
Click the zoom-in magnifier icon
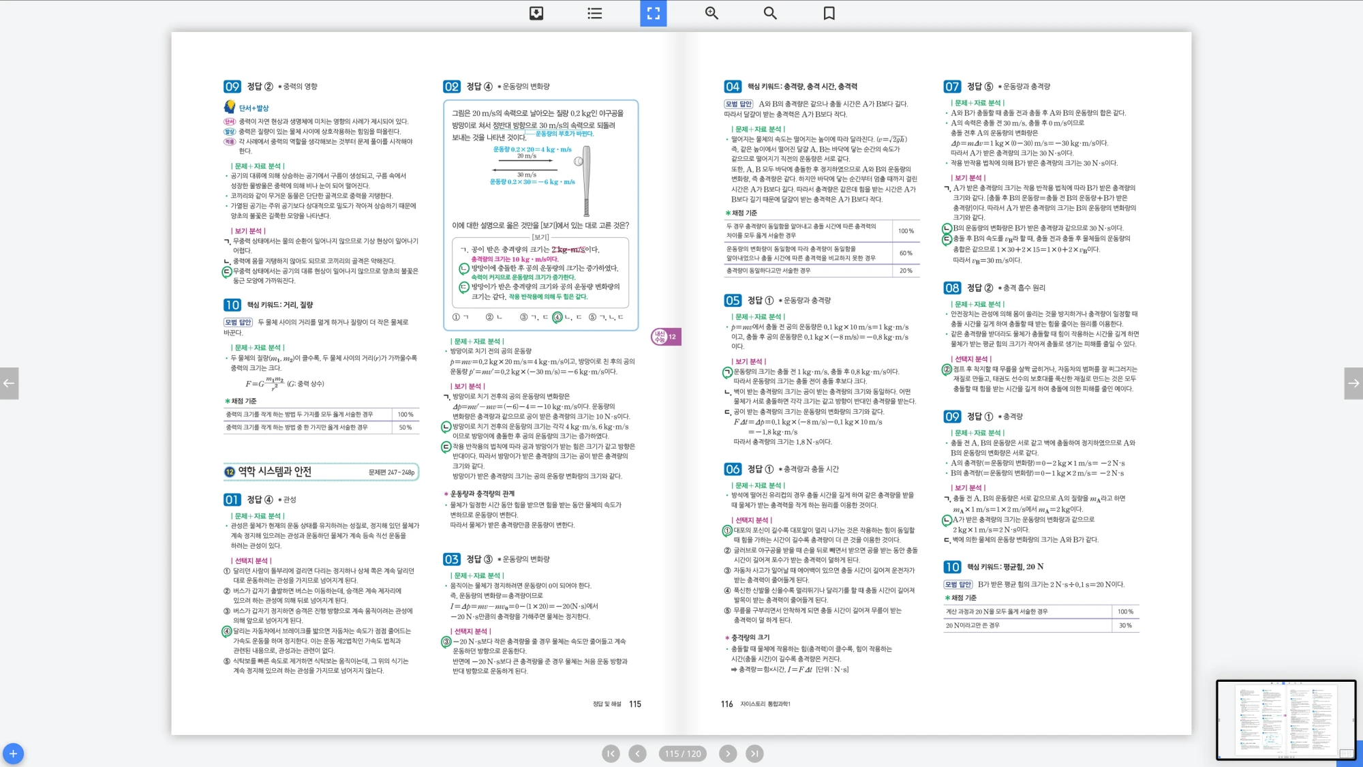coord(711,13)
